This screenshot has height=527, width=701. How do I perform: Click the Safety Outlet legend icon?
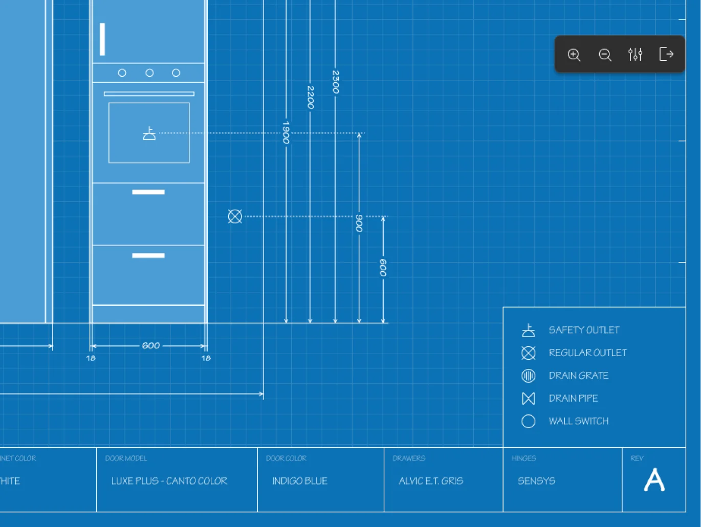click(x=529, y=331)
